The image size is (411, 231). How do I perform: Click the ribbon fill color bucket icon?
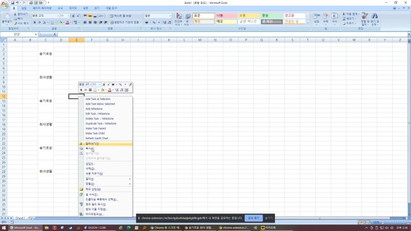[x=60, y=23]
